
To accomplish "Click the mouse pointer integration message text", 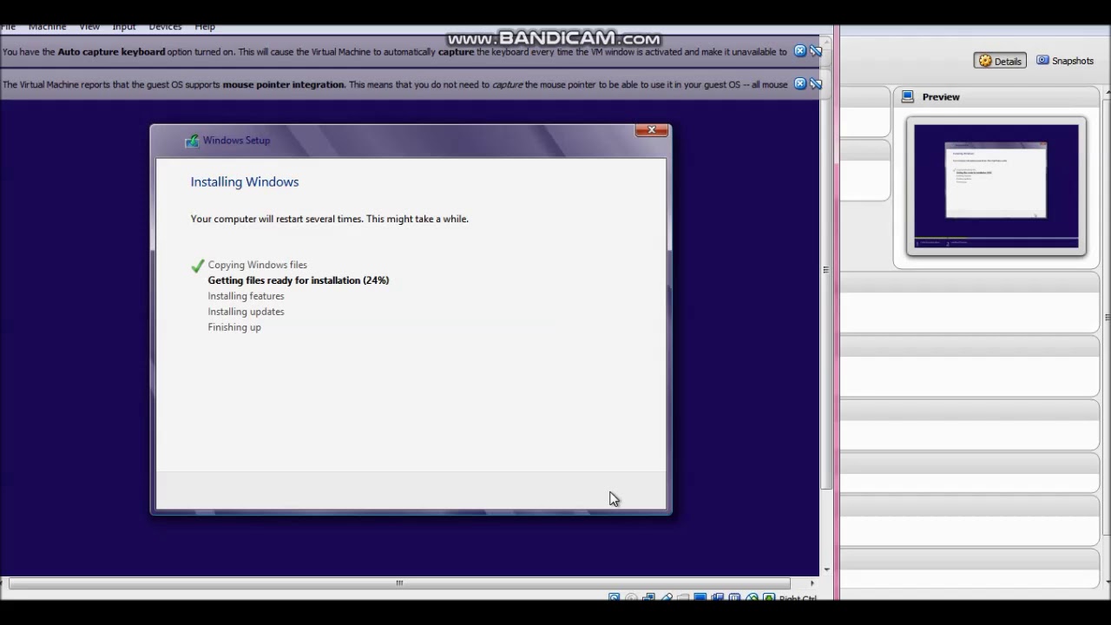I will (x=395, y=85).
